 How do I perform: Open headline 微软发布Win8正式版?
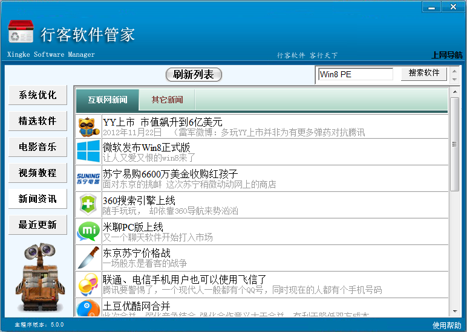click(146, 147)
